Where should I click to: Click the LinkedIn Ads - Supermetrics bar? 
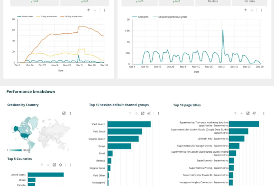(x=237, y=138)
